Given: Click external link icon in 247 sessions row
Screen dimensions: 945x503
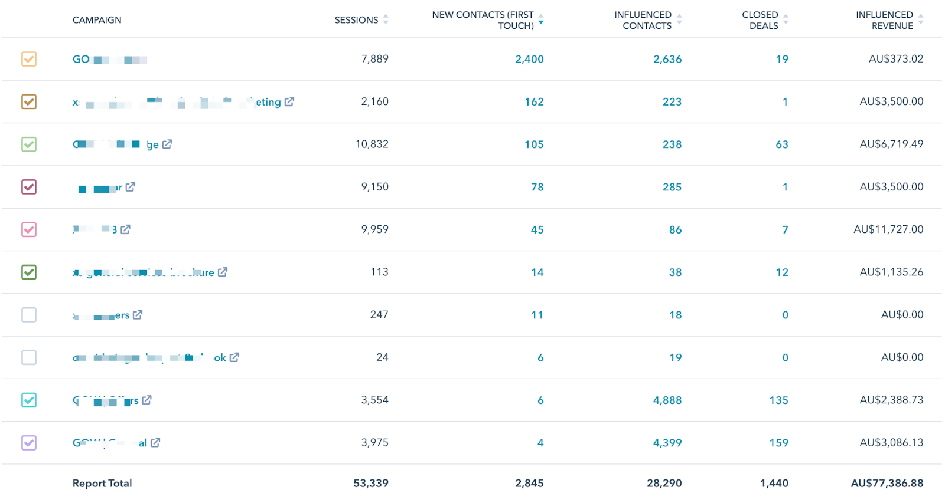Looking at the screenshot, I should point(138,315).
